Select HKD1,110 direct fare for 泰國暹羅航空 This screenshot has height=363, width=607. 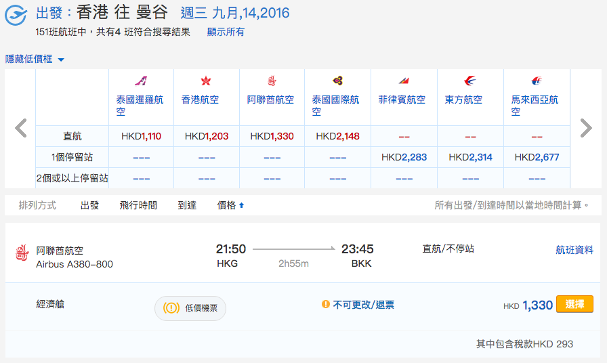click(142, 136)
